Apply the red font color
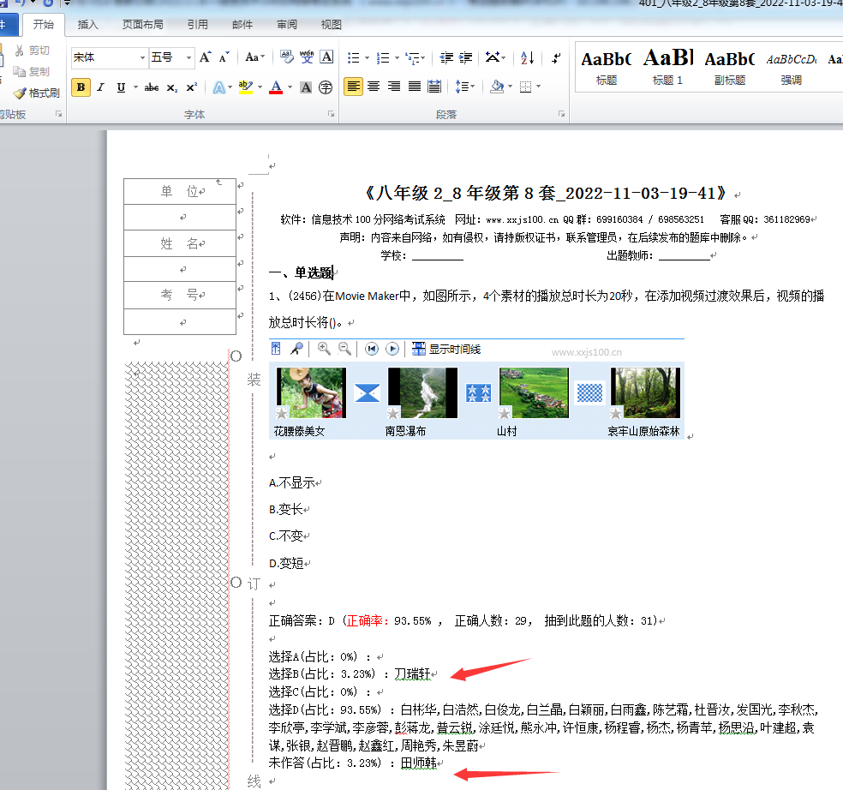Image resolution: width=843 pixels, height=790 pixels. tap(276, 87)
